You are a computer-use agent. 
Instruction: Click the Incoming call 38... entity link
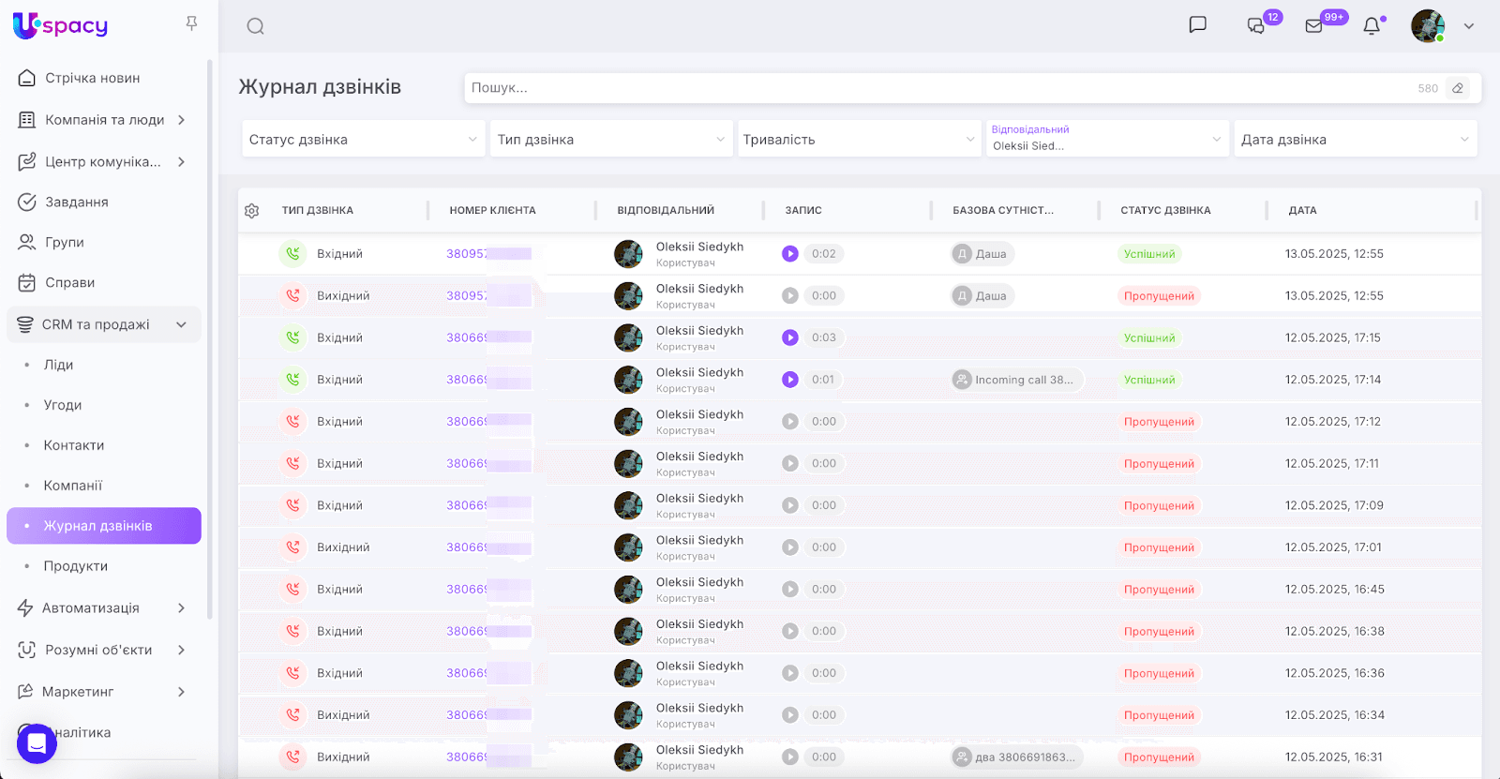point(1017,380)
